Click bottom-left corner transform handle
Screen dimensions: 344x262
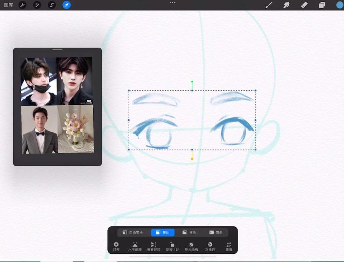pyautogui.click(x=129, y=150)
